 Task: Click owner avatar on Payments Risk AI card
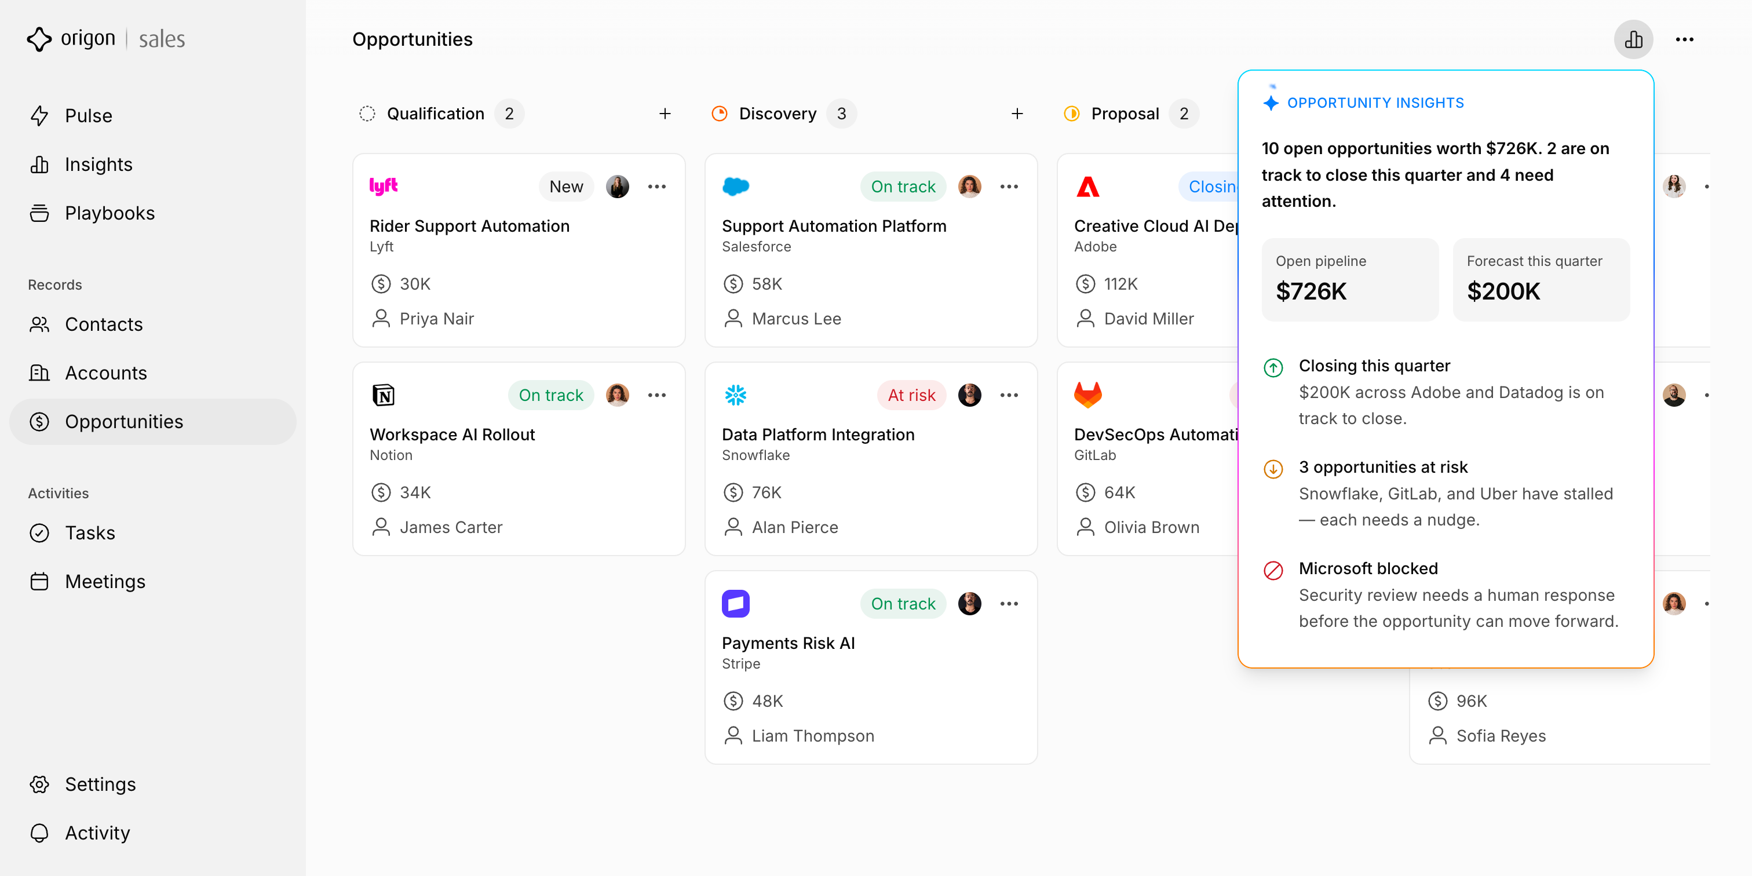[970, 604]
